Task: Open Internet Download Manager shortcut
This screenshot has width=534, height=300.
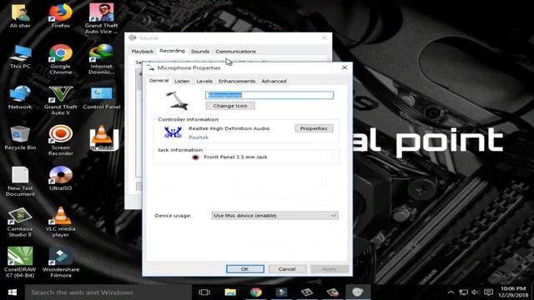Action: pyautogui.click(x=101, y=59)
